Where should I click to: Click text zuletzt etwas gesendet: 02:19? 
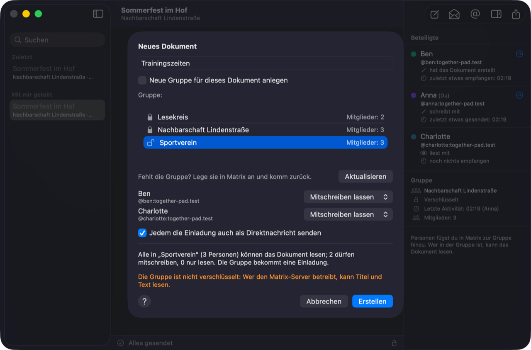[x=468, y=119]
